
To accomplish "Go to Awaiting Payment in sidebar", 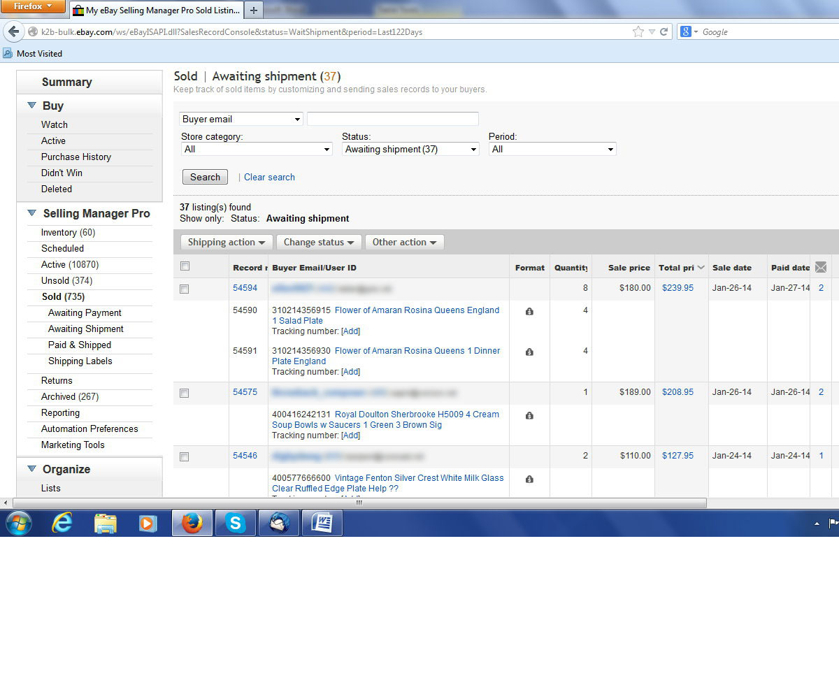I will (x=85, y=312).
